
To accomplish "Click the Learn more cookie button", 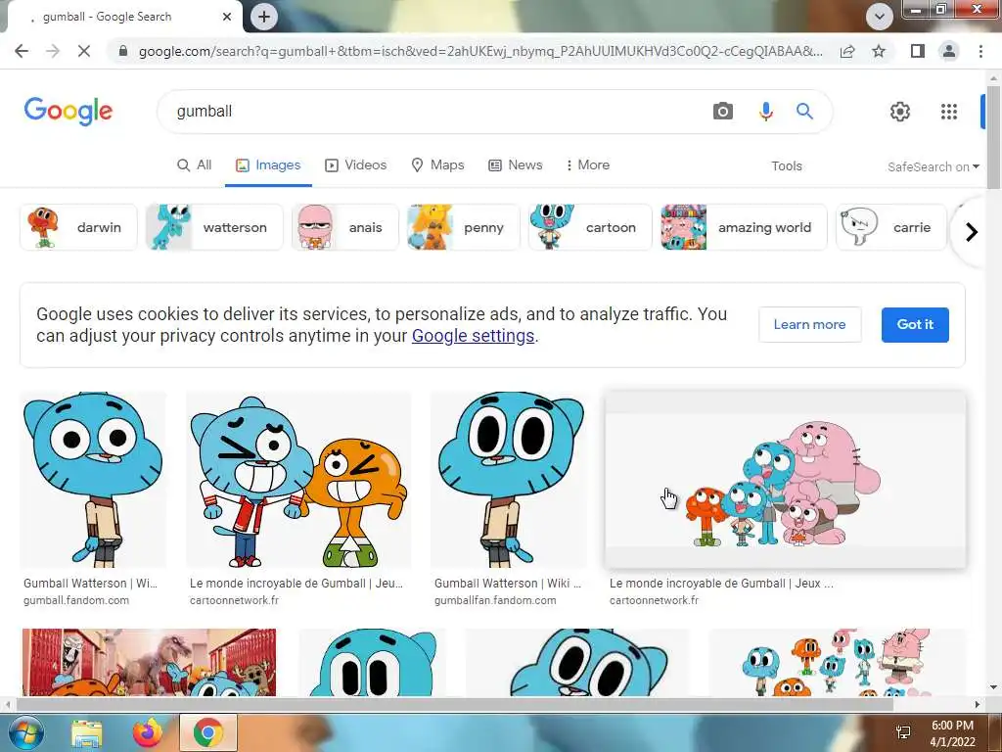I will tap(809, 324).
